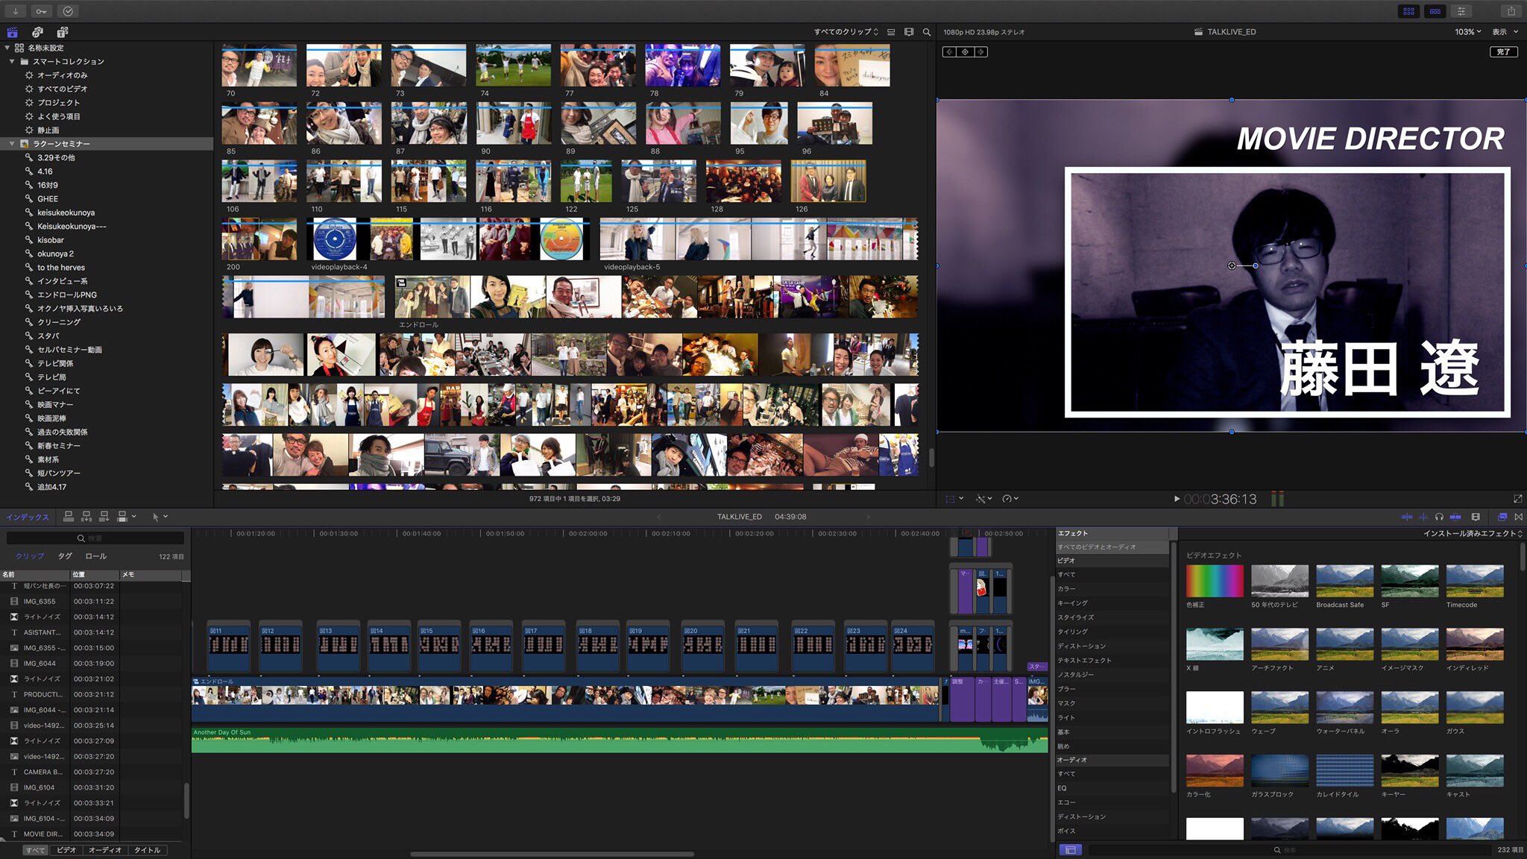Select the キーイング effects category
1527x859 pixels.
[1072, 603]
